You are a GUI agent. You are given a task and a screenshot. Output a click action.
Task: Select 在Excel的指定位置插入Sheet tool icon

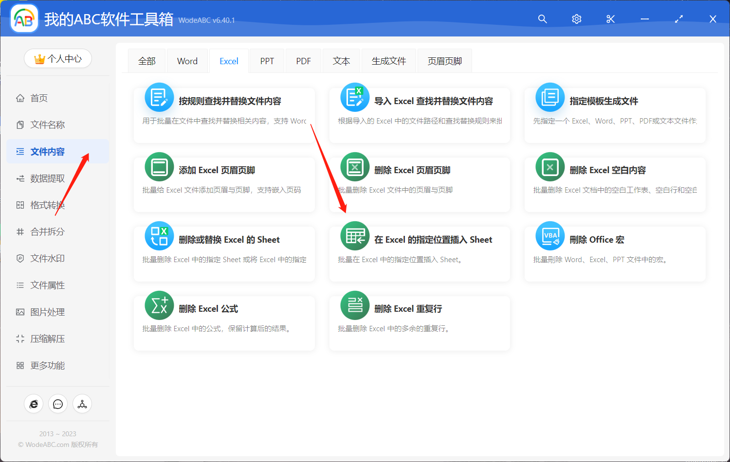point(354,236)
